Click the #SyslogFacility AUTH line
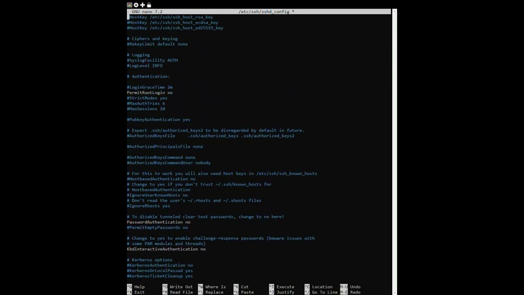The height and width of the screenshot is (295, 524). pos(152,60)
